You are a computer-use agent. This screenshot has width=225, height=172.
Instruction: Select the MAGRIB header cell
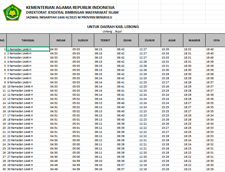click(194, 40)
